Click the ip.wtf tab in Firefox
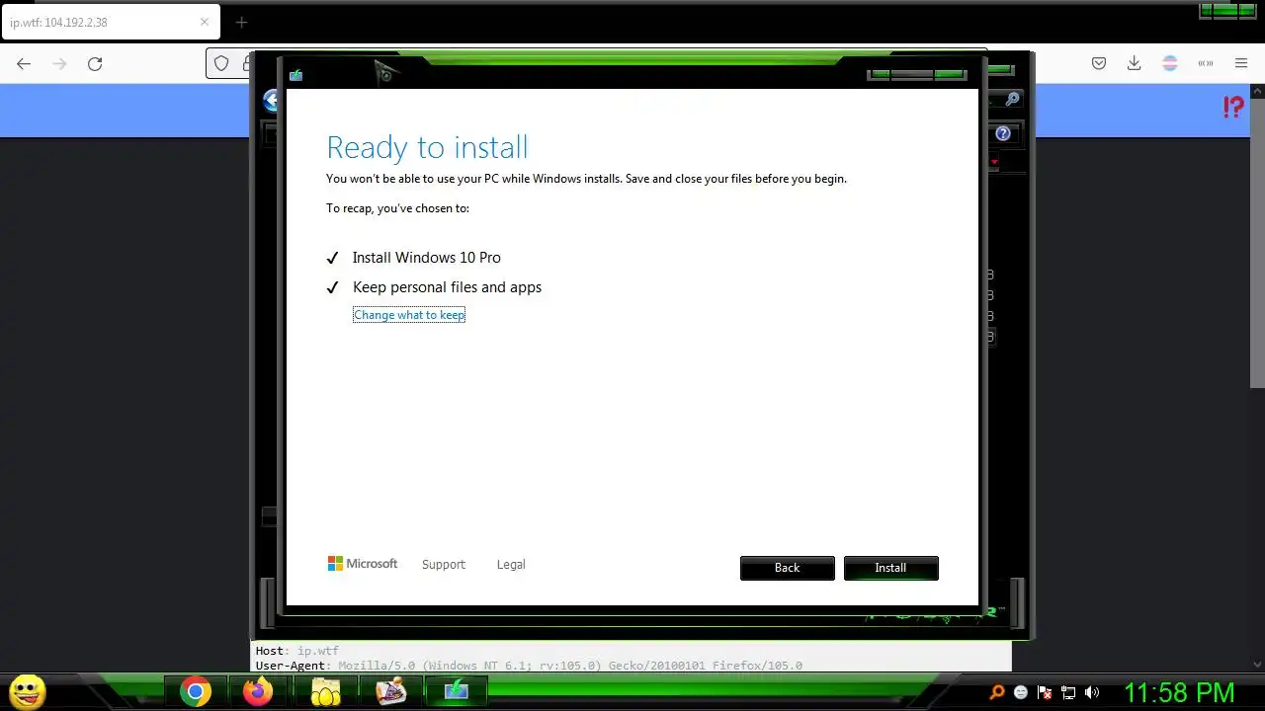Viewport: 1265px width, 711px height. point(111,23)
